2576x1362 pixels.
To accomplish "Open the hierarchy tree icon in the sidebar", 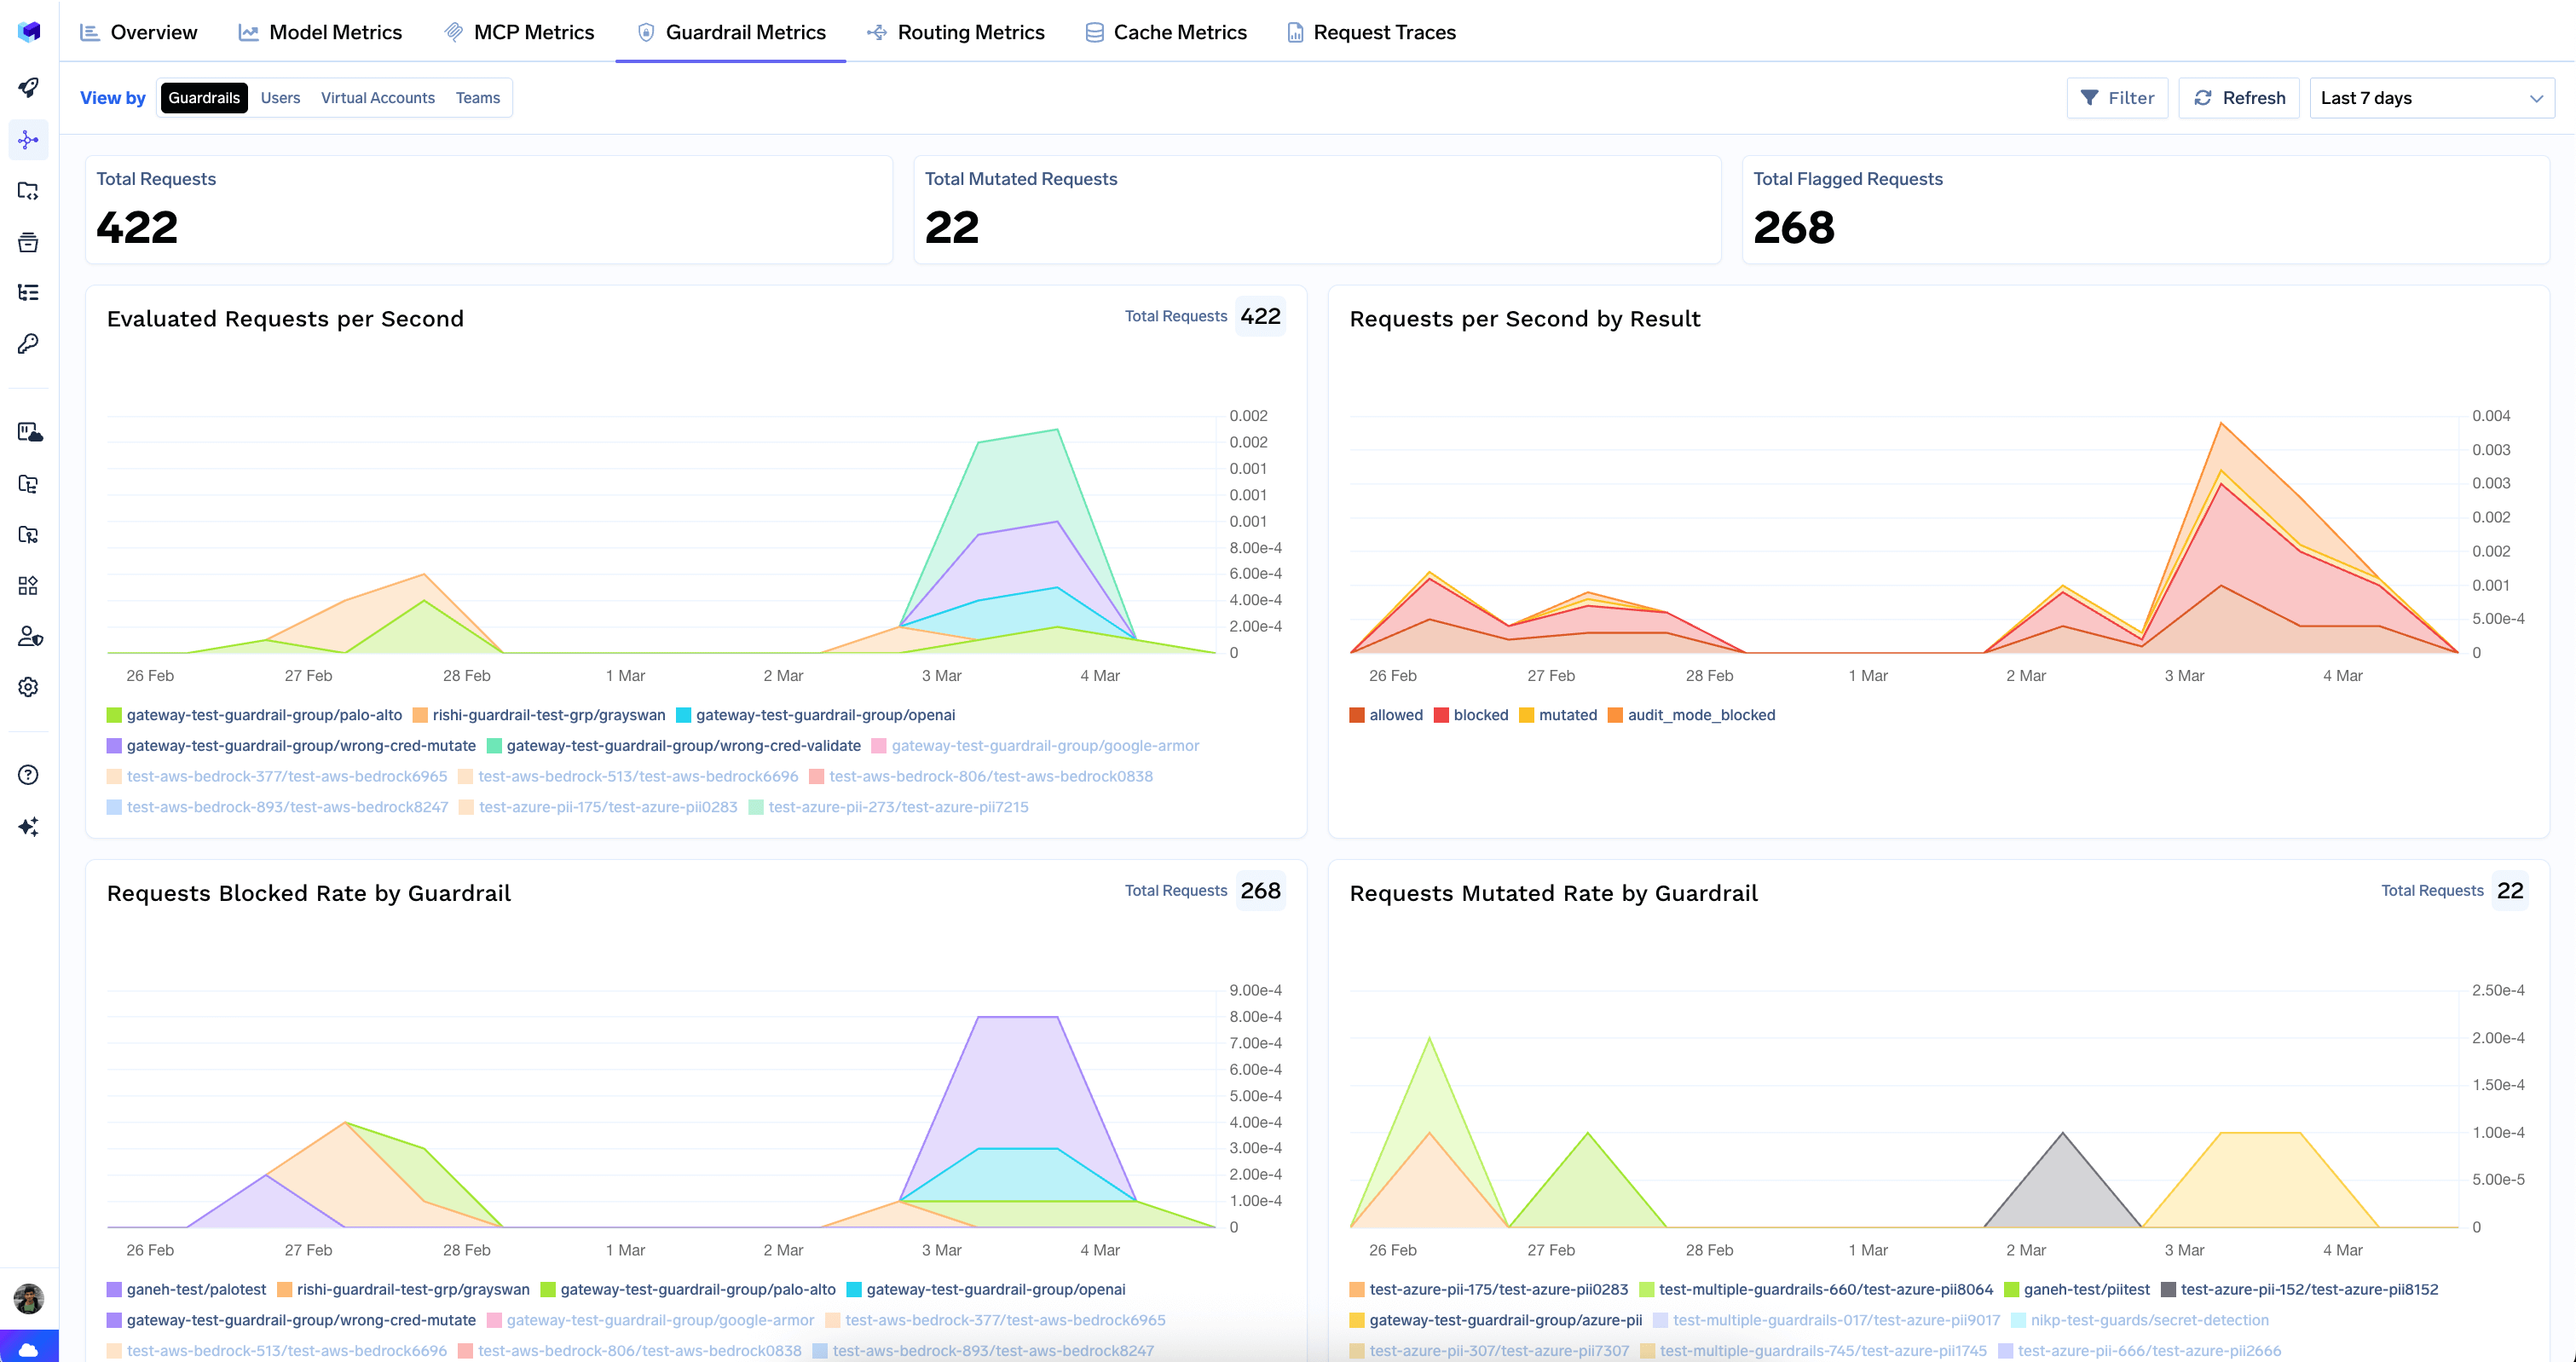I will click(28, 291).
